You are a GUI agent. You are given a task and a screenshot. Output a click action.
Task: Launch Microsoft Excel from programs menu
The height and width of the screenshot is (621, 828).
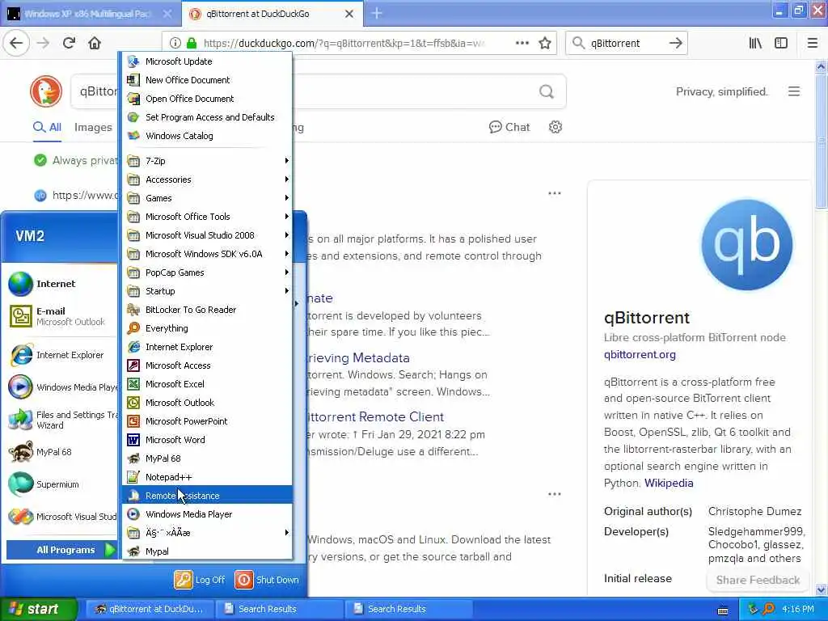pos(208,384)
